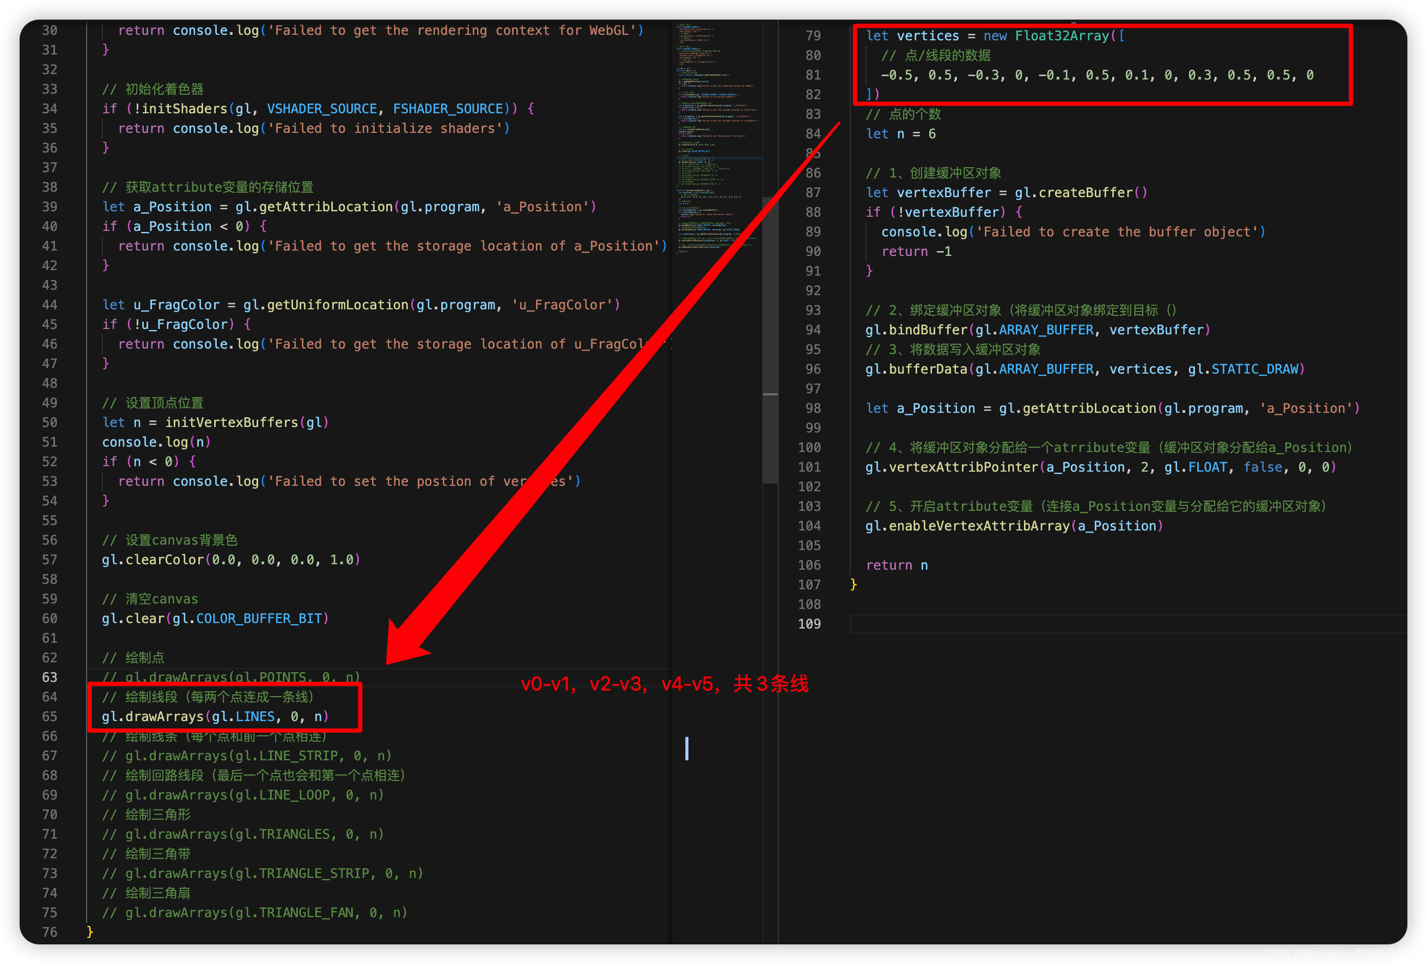Click line number 109 in right editor
Screen dimensions: 1427x964
pyautogui.click(x=809, y=624)
